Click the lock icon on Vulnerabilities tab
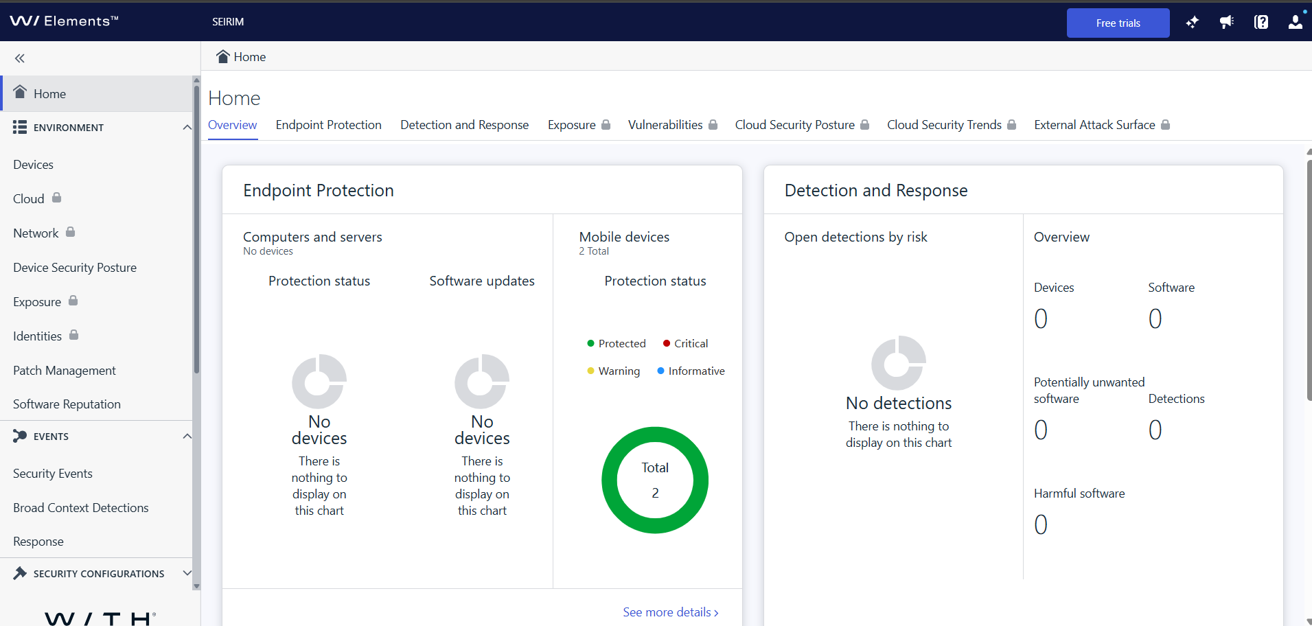1312x626 pixels. [x=713, y=124]
